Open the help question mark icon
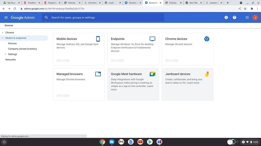This screenshot has width=261, height=146. click(234, 17)
